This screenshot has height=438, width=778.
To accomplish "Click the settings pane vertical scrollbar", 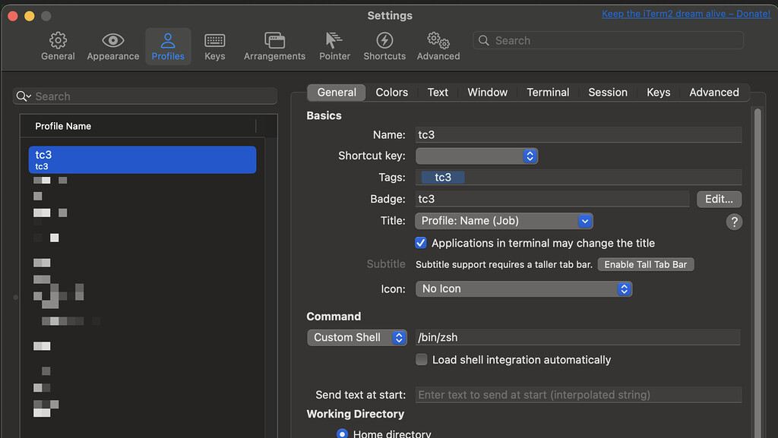I will click(x=757, y=273).
